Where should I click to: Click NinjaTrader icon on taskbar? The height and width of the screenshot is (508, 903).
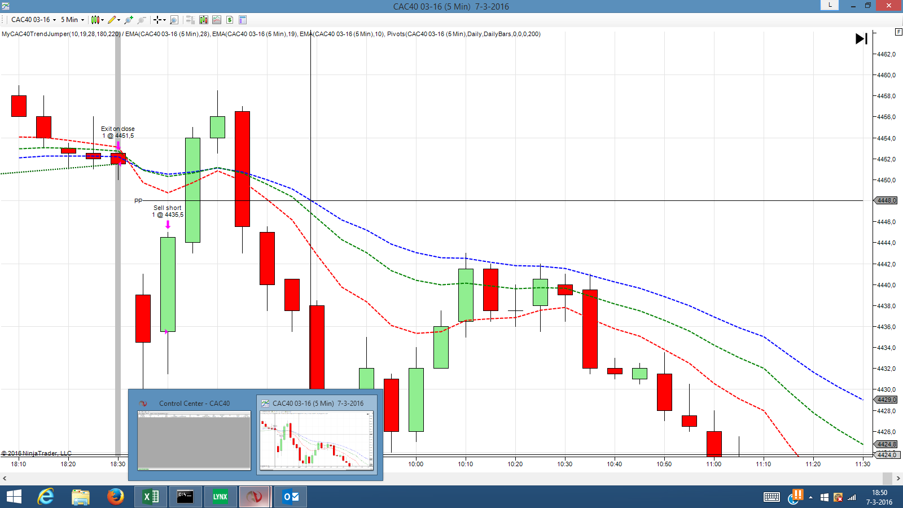(x=255, y=497)
